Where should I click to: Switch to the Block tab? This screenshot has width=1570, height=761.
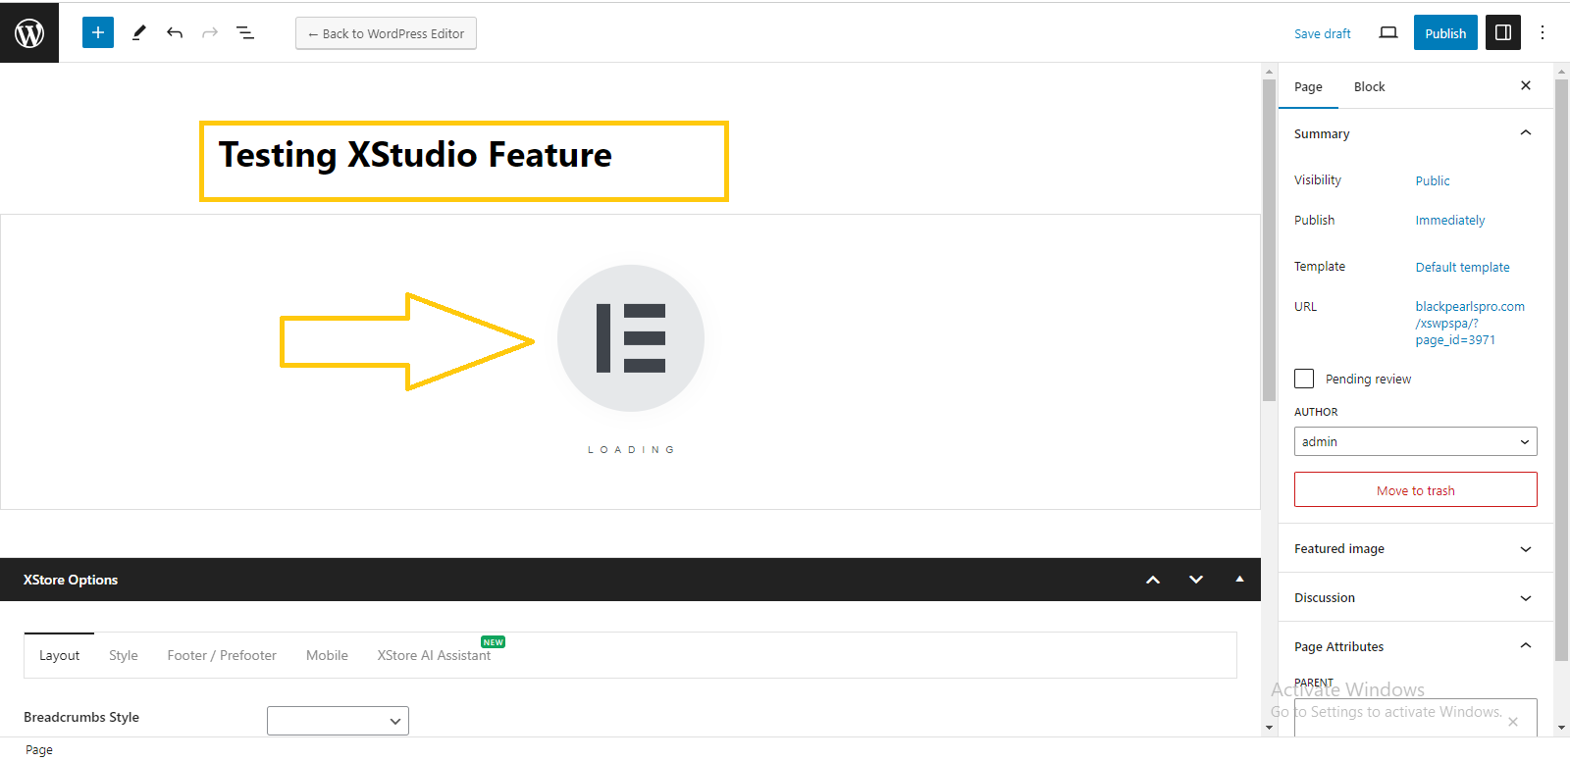click(1369, 86)
